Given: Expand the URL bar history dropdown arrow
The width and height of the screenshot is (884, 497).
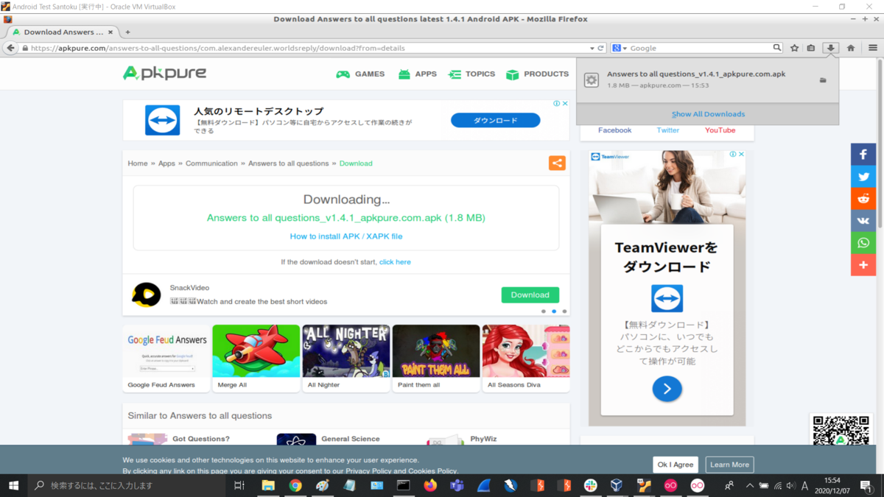Looking at the screenshot, I should click(x=592, y=48).
